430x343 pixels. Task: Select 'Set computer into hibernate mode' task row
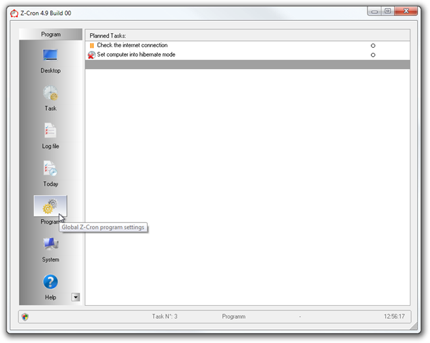click(x=248, y=55)
